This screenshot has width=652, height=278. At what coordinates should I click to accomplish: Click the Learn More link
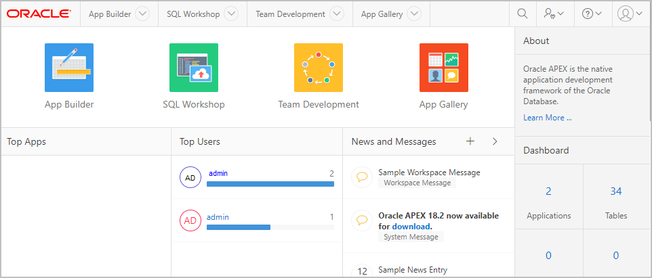[x=547, y=118]
